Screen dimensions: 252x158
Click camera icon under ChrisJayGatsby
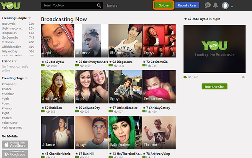(144, 111)
